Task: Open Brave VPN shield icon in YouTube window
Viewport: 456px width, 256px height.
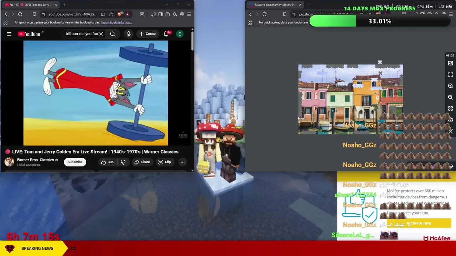Action: 182,14
